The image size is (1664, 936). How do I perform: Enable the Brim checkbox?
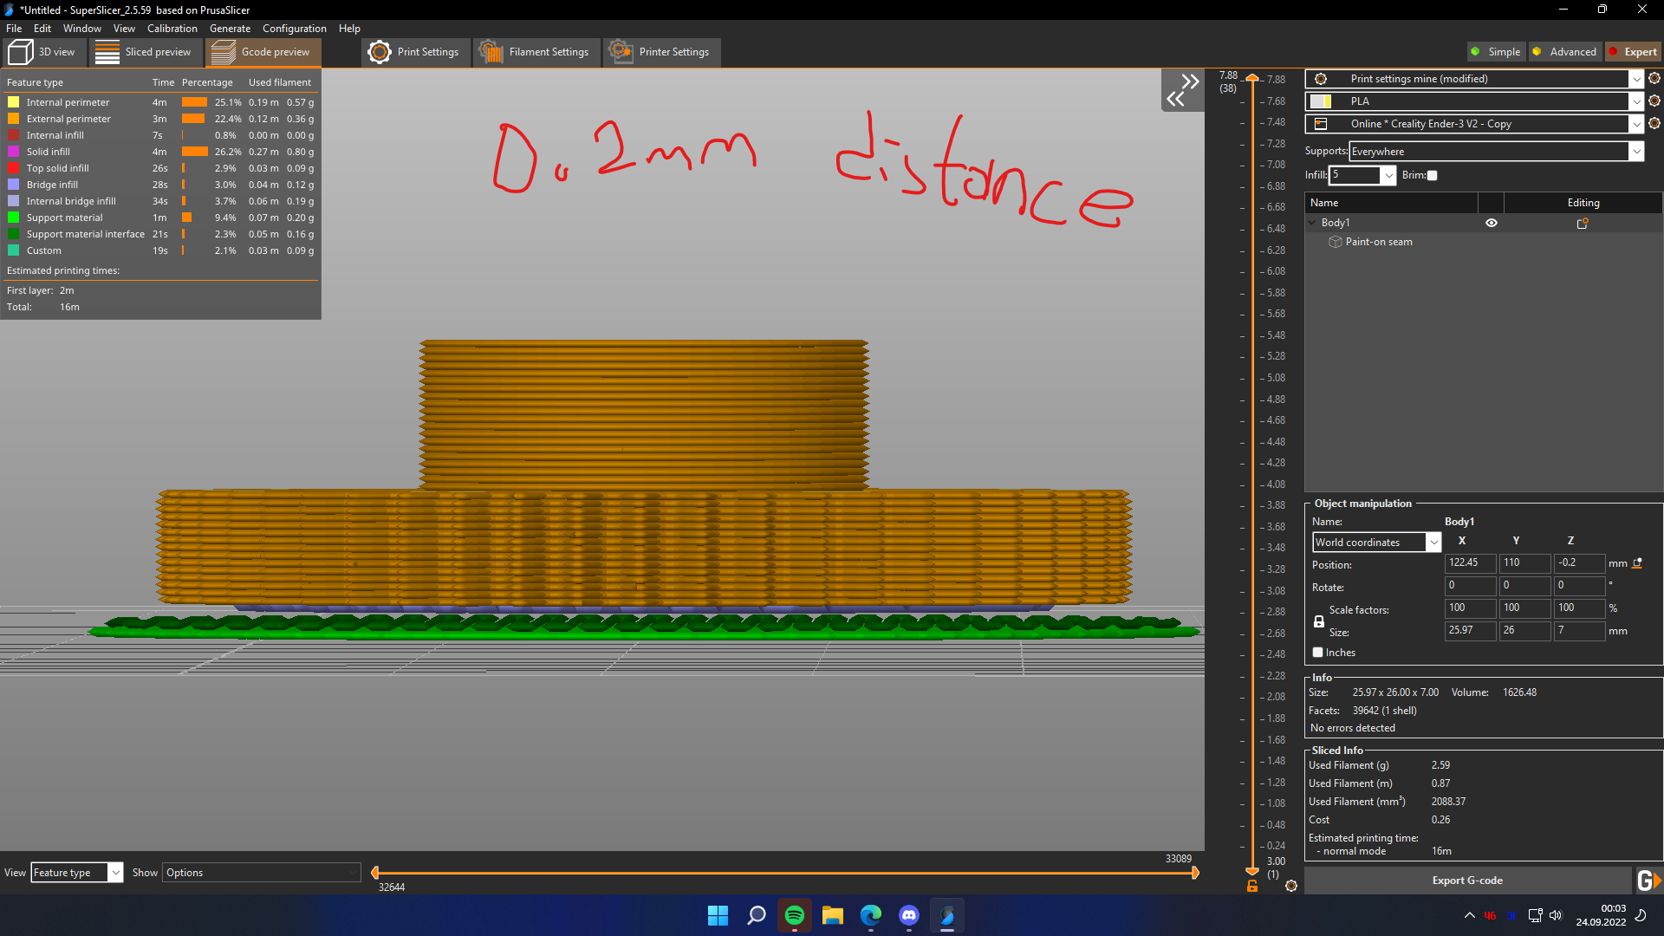(1431, 175)
